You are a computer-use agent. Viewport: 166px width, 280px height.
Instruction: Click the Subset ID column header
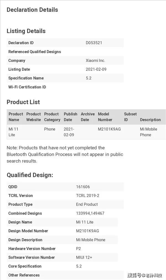130,117
